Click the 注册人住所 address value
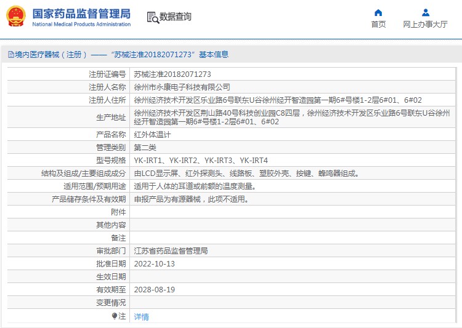 click(278, 100)
